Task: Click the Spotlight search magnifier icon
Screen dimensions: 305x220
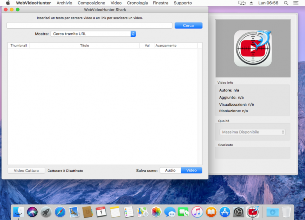Action: click(286, 3)
